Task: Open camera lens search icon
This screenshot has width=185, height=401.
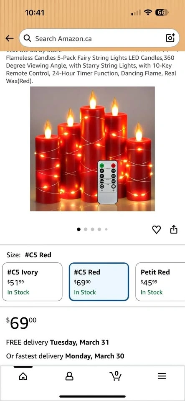Action: point(170,38)
